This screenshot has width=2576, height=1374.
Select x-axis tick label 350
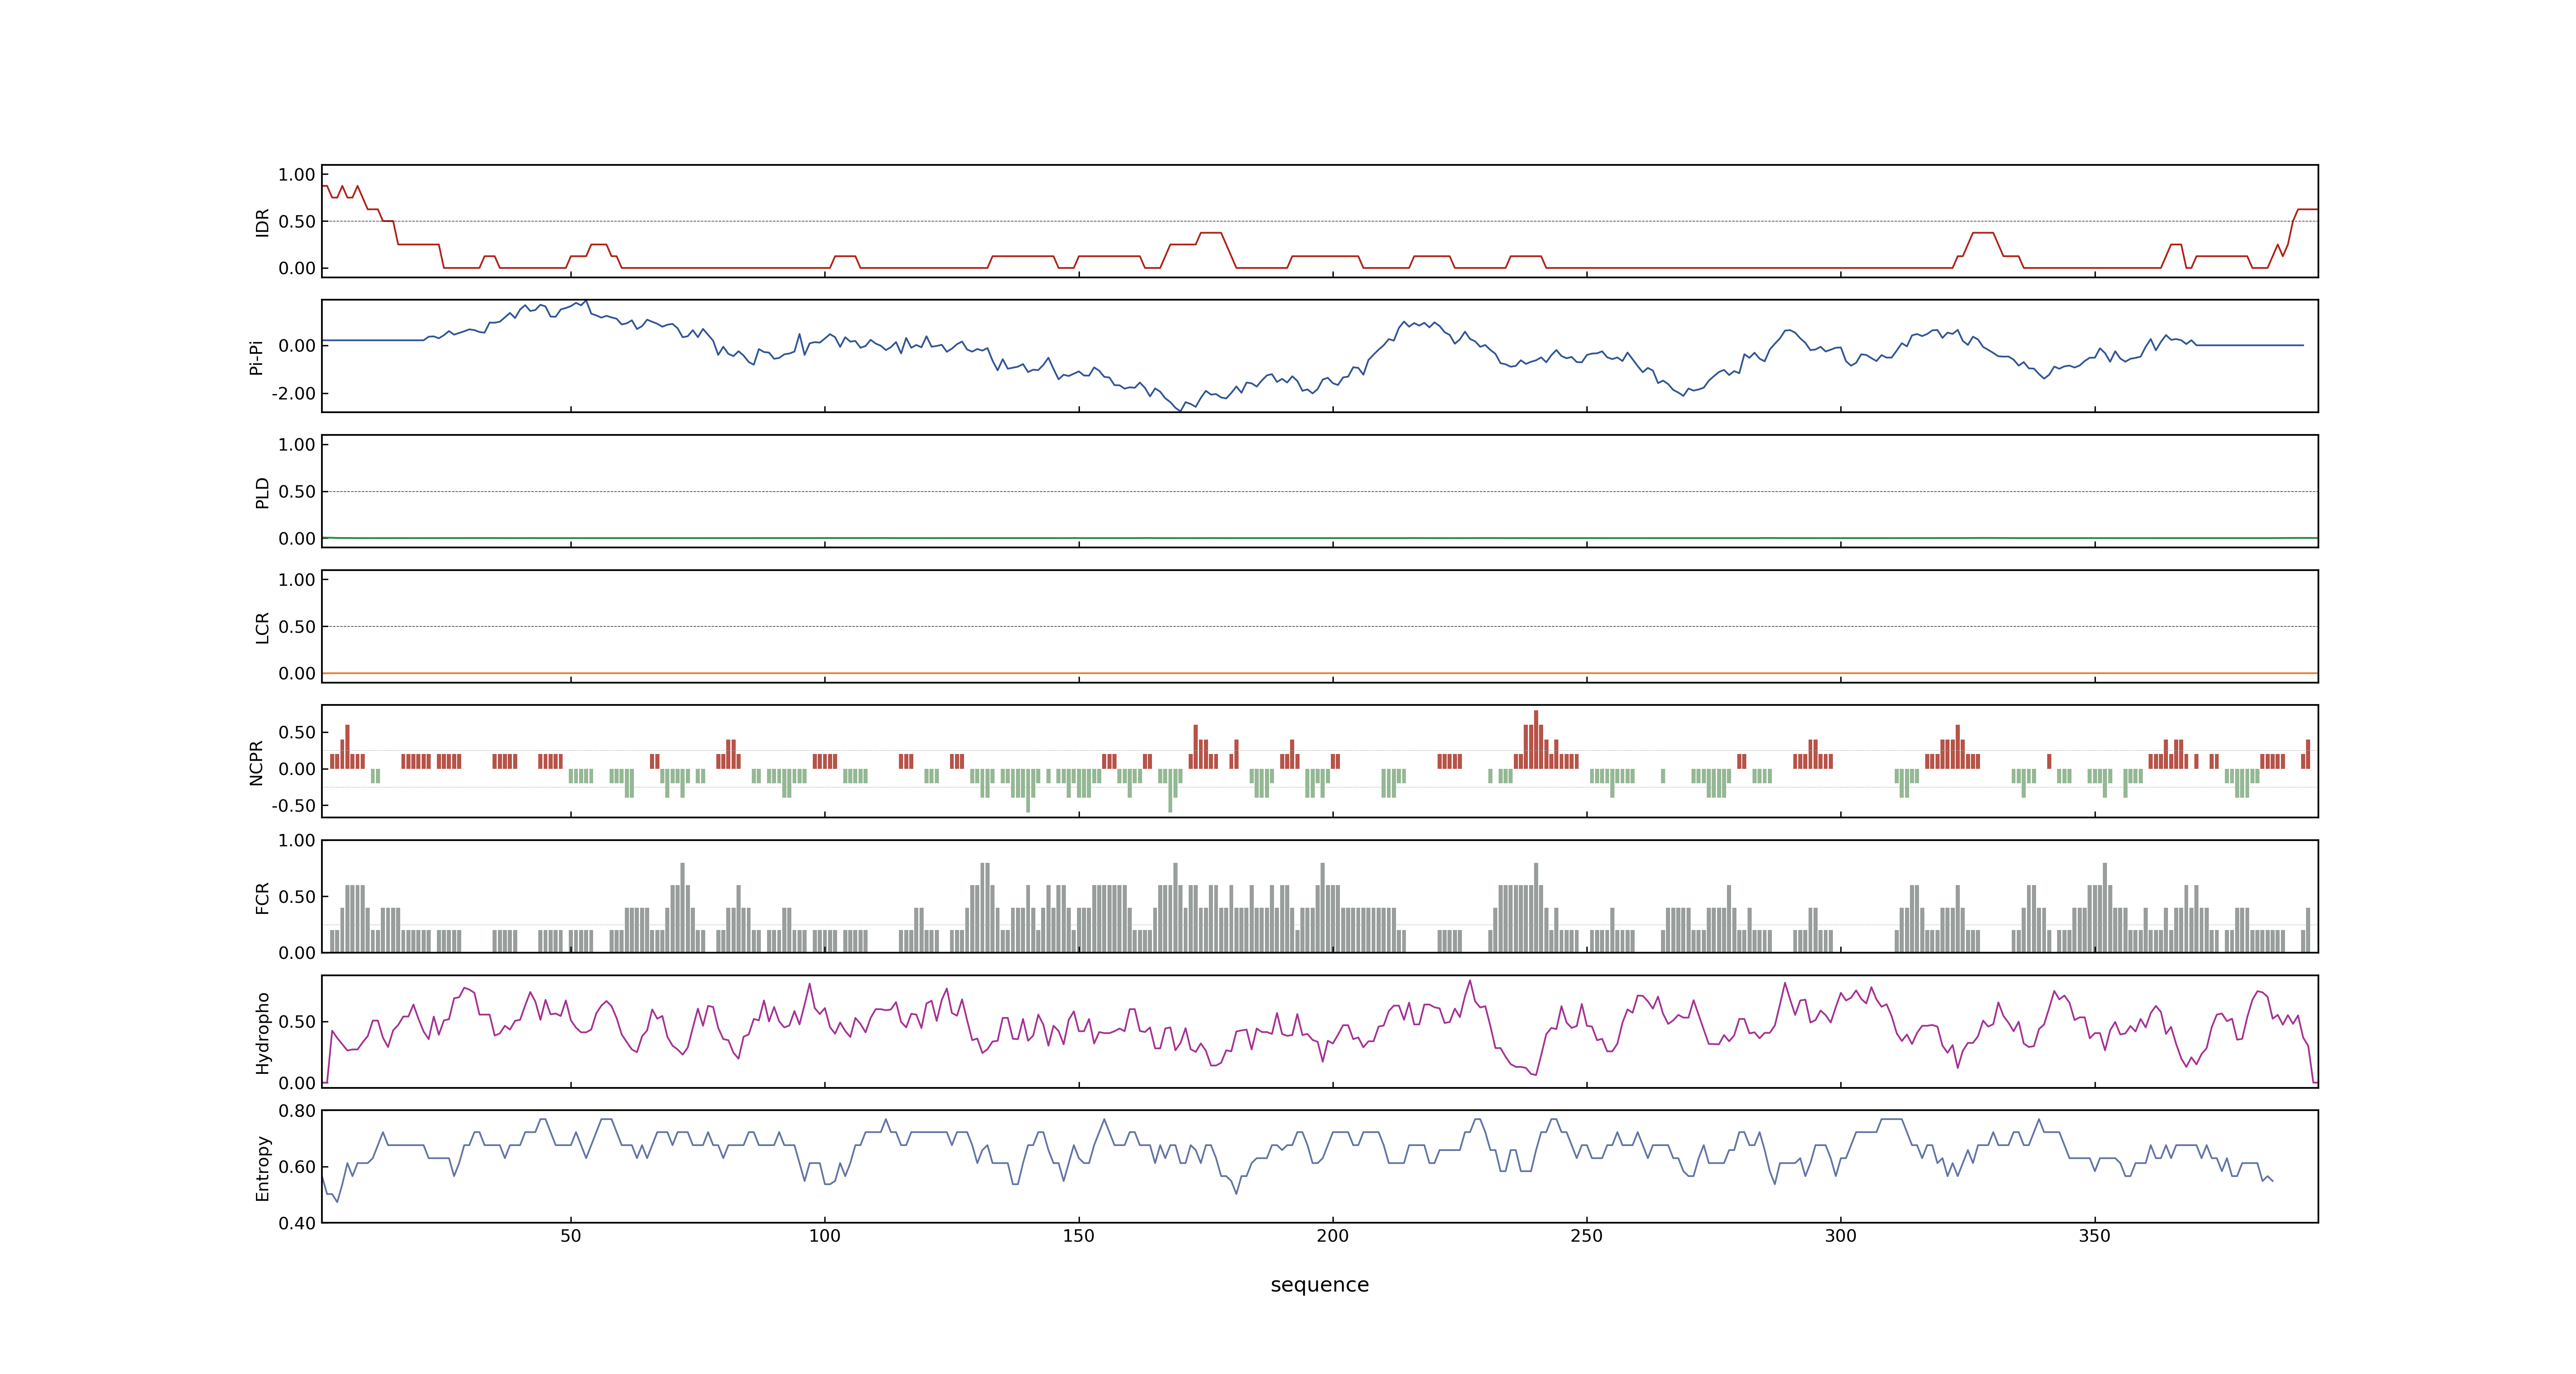[x=2094, y=1236]
